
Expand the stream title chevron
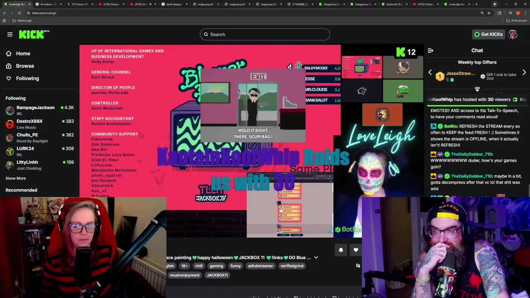point(316,257)
